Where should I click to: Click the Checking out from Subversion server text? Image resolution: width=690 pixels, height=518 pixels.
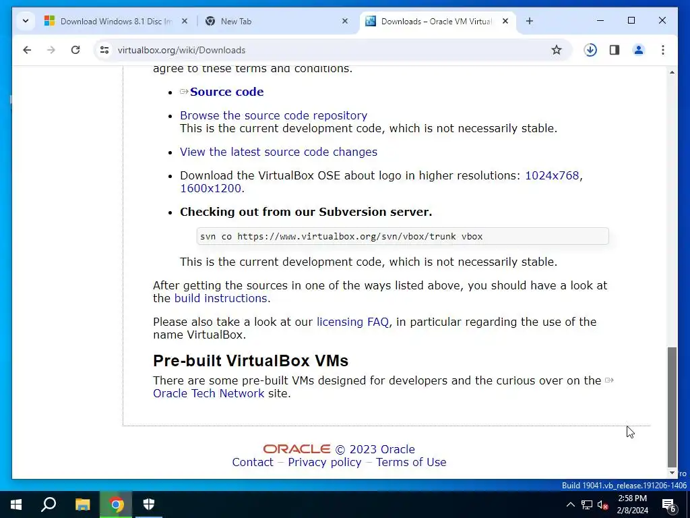click(306, 212)
